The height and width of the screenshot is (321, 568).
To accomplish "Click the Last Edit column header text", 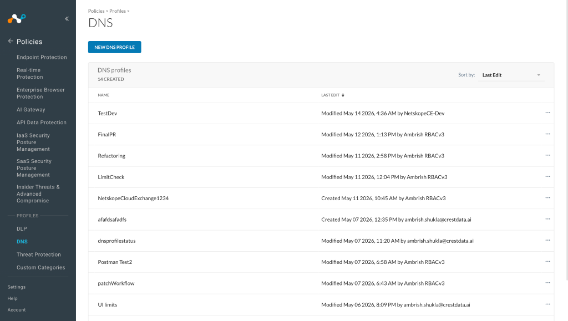I will click(x=331, y=95).
